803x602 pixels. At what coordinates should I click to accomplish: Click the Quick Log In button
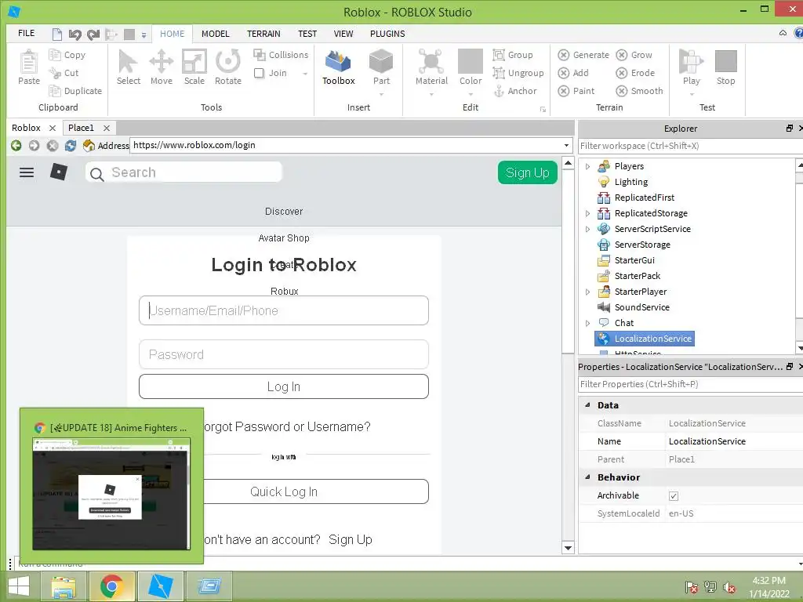coord(284,492)
